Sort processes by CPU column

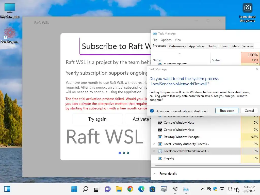tap(250, 58)
